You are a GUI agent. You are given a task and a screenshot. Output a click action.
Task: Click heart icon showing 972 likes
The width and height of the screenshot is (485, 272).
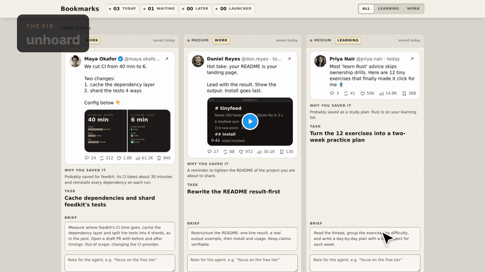241,152
